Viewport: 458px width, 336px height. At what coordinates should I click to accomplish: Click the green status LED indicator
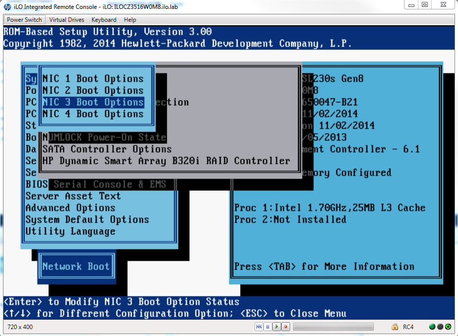click(x=432, y=327)
